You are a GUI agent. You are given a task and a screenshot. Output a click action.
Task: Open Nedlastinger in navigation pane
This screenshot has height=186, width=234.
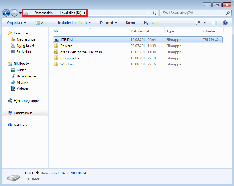(x=27, y=39)
